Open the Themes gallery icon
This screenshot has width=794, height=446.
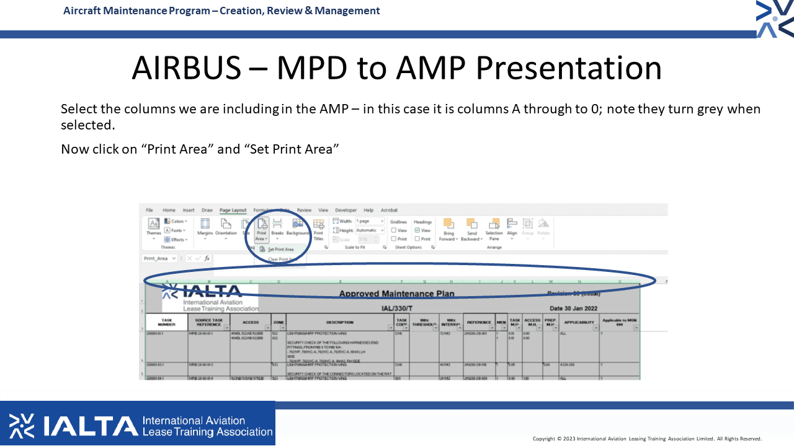(153, 223)
